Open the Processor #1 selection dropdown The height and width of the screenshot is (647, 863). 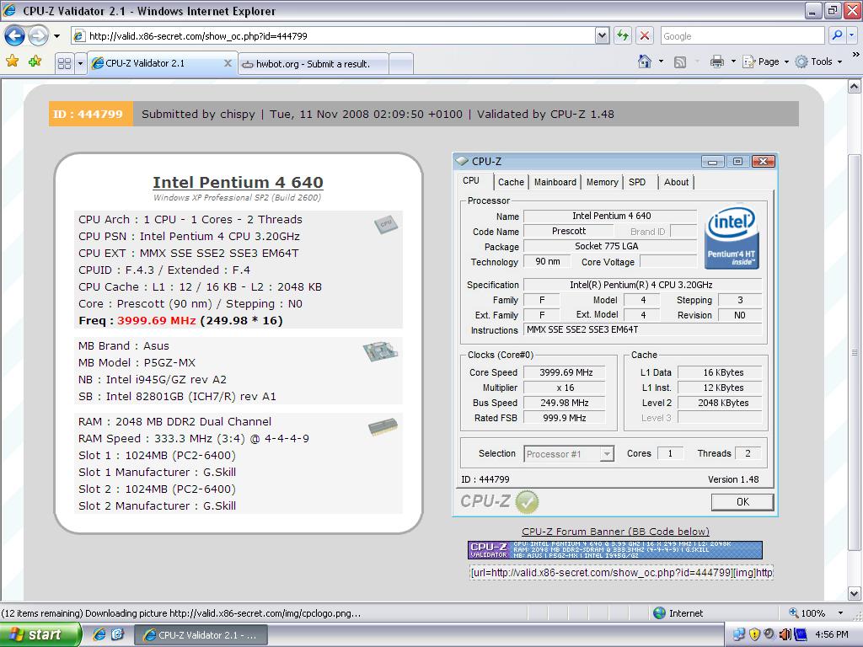(x=569, y=454)
